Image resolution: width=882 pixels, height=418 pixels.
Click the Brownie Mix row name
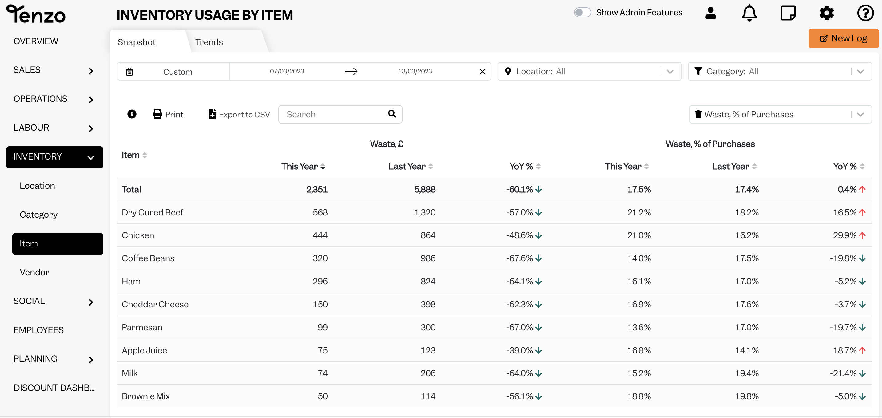pyautogui.click(x=145, y=396)
